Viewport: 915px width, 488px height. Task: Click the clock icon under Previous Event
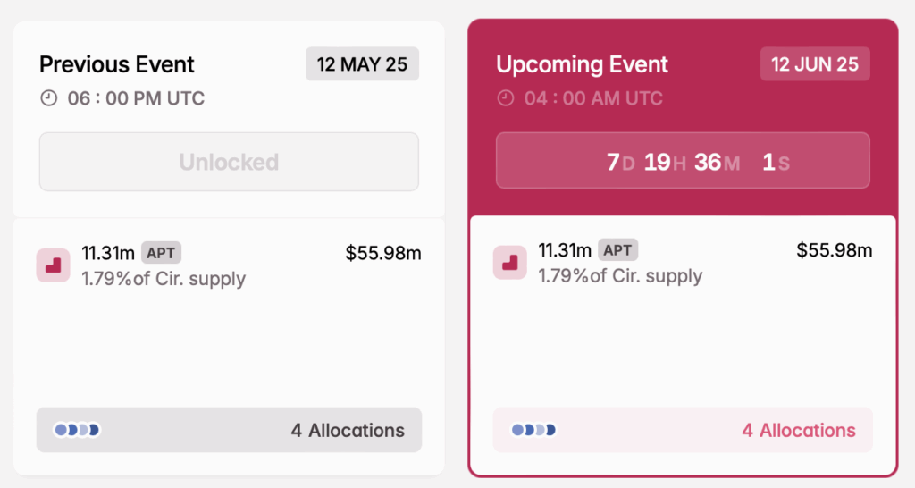click(49, 98)
